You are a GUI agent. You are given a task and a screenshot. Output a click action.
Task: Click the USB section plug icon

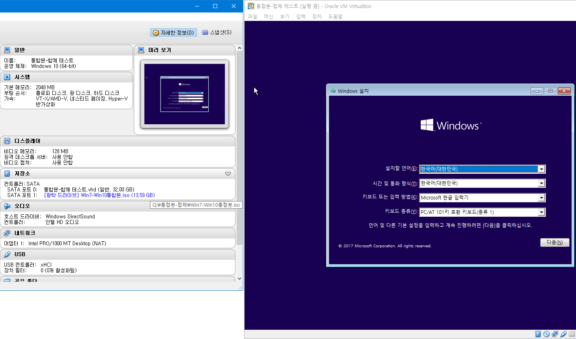click(x=7, y=254)
